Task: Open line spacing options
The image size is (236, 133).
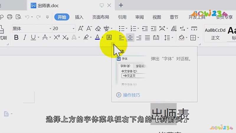Action: [167, 38]
